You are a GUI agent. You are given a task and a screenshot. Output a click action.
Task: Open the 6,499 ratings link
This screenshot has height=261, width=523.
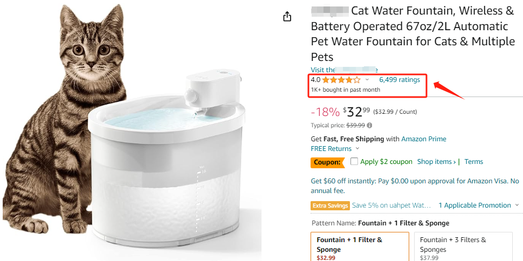point(400,80)
